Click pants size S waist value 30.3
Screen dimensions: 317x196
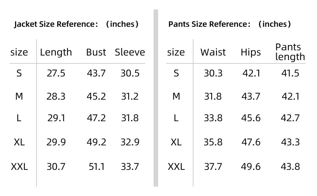[213, 73]
